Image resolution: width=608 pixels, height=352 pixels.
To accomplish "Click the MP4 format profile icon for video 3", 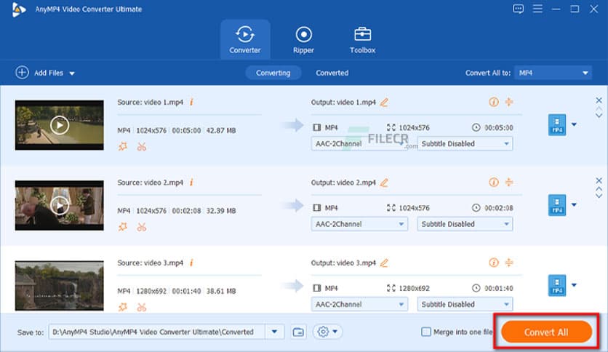I will tap(556, 285).
